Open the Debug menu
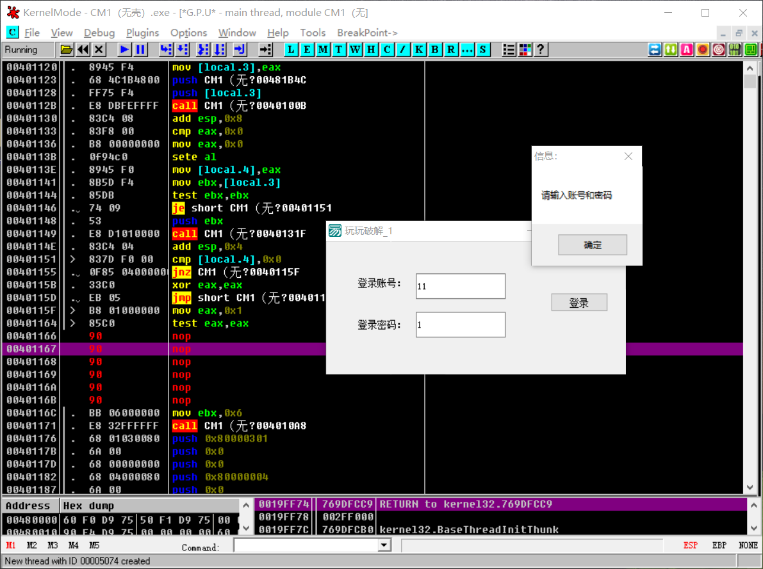This screenshot has height=569, width=763. [99, 33]
